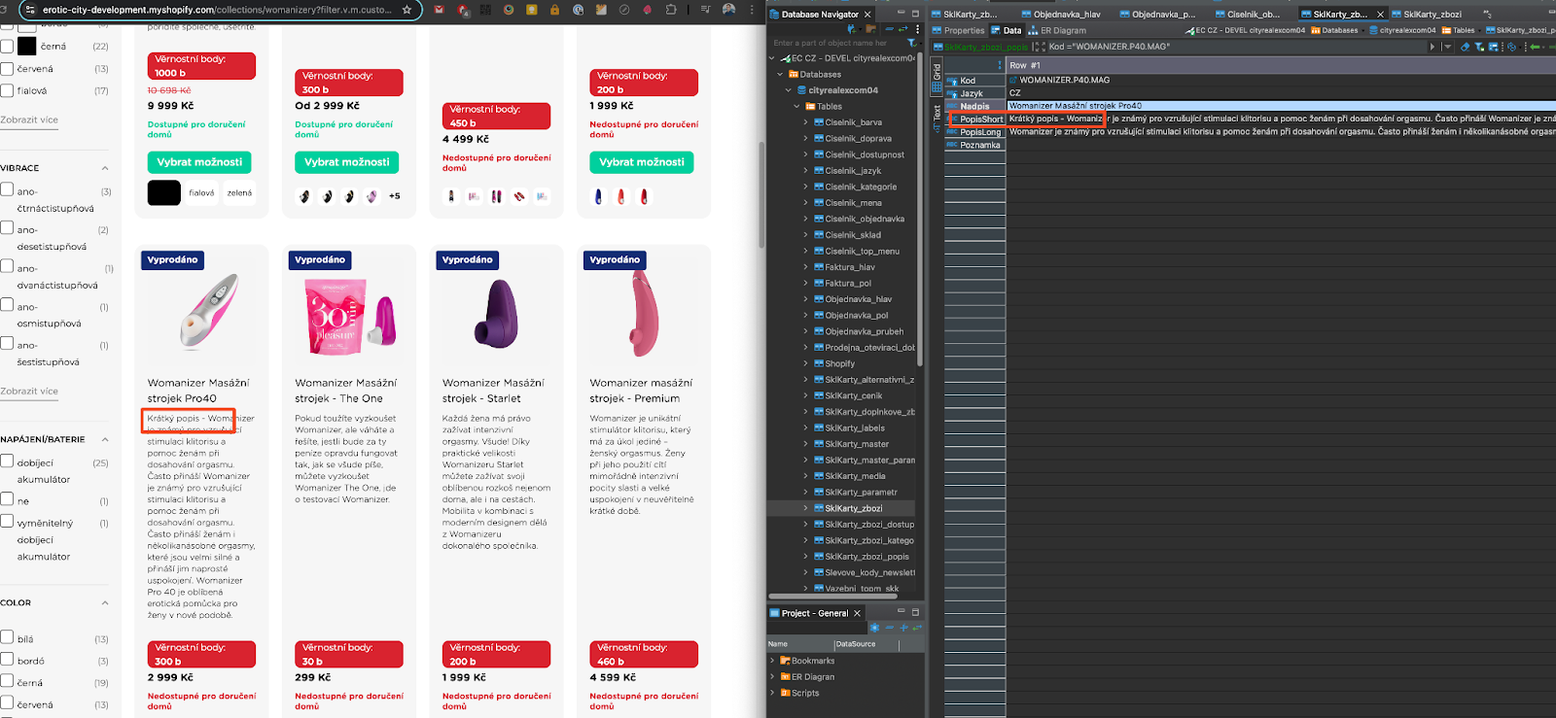Click the eraser clear filter icon
This screenshot has width=1556, height=718.
pyautogui.click(x=1465, y=47)
